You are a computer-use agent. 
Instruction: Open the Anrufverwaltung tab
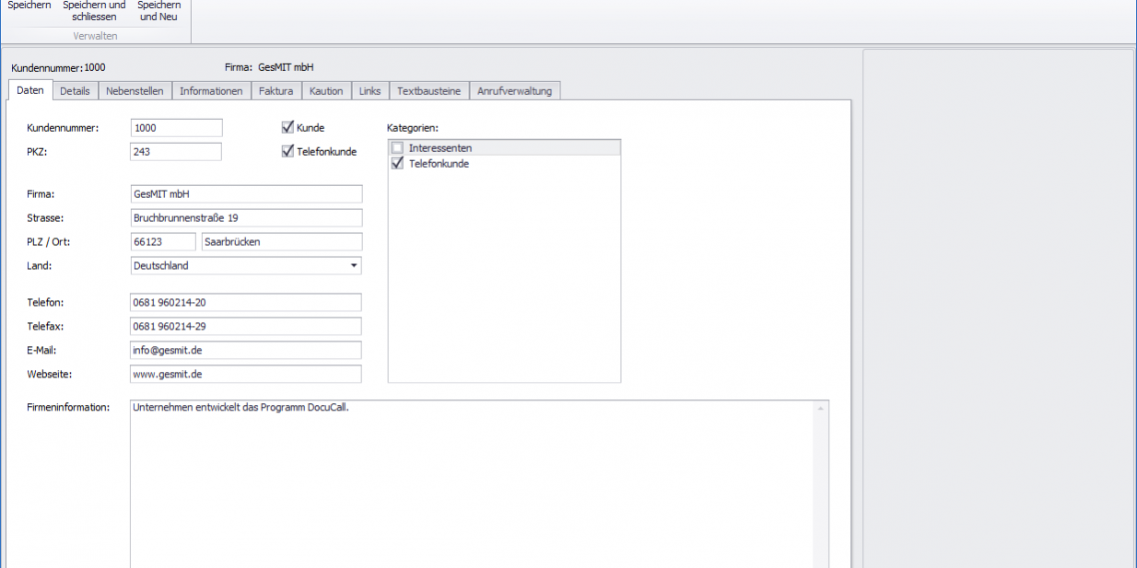click(x=514, y=91)
